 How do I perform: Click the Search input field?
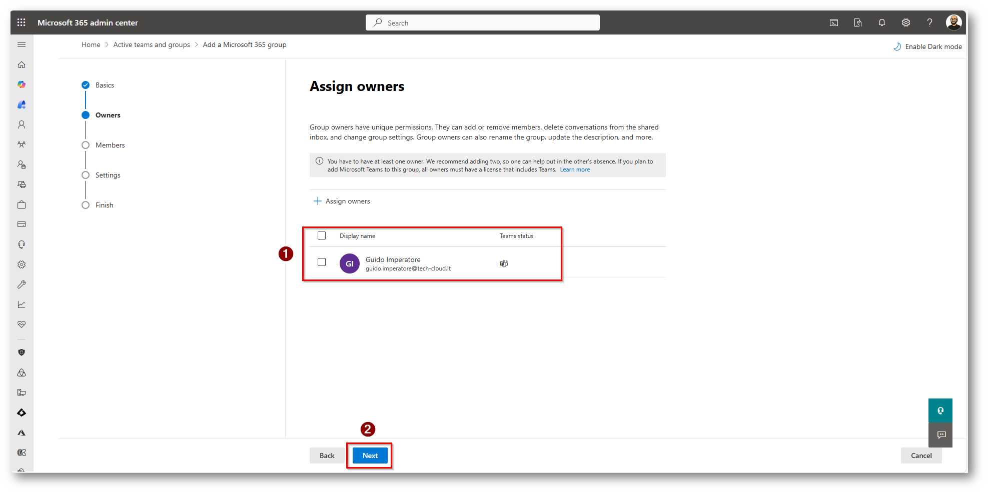482,22
